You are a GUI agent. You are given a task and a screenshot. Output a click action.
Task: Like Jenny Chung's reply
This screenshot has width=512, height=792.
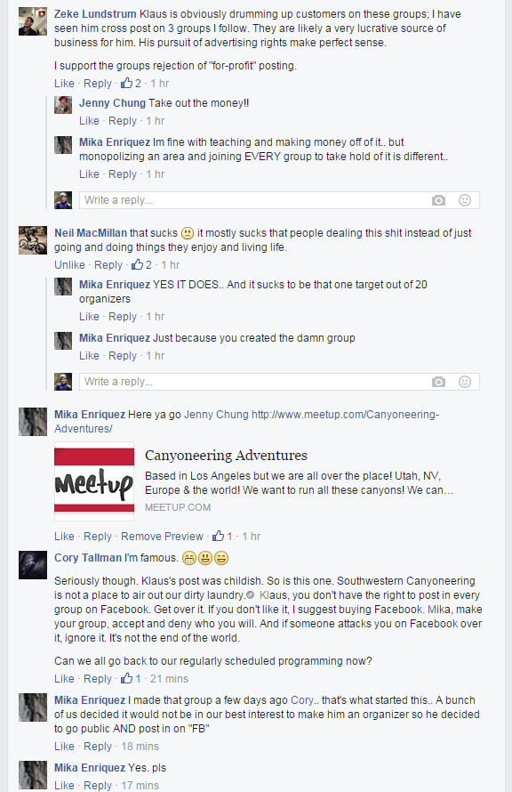point(89,121)
